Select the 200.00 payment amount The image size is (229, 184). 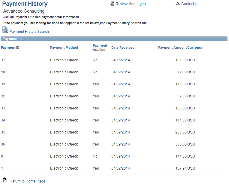(181, 132)
